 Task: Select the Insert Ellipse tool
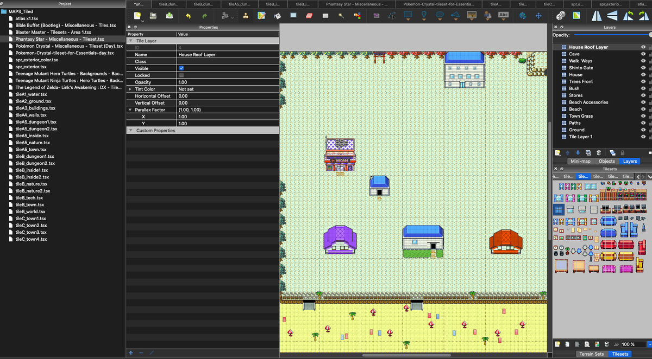[x=440, y=16]
